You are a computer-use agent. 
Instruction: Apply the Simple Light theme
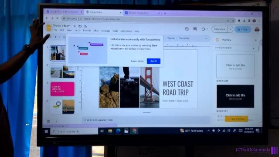click(235, 66)
